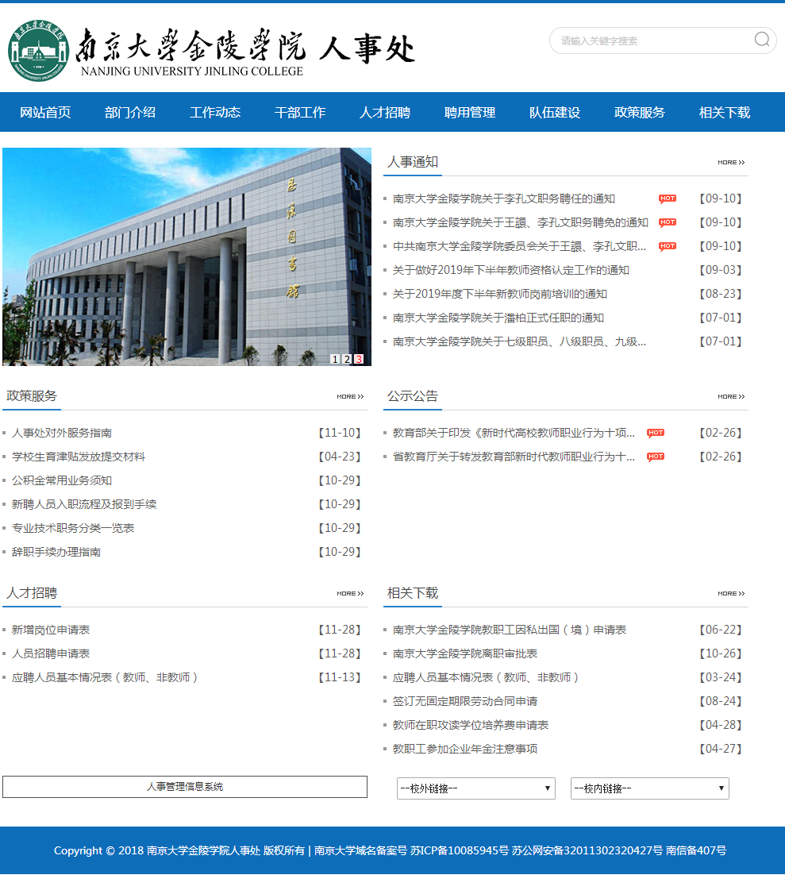Go to 网站首页 in navigation bar

45,113
